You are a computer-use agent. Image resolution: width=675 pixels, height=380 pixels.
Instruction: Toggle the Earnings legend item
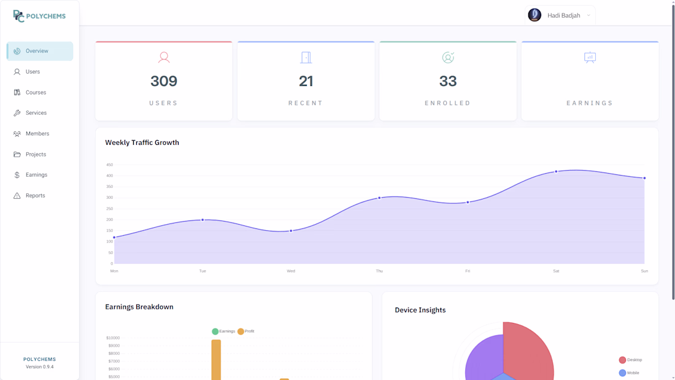(x=223, y=332)
